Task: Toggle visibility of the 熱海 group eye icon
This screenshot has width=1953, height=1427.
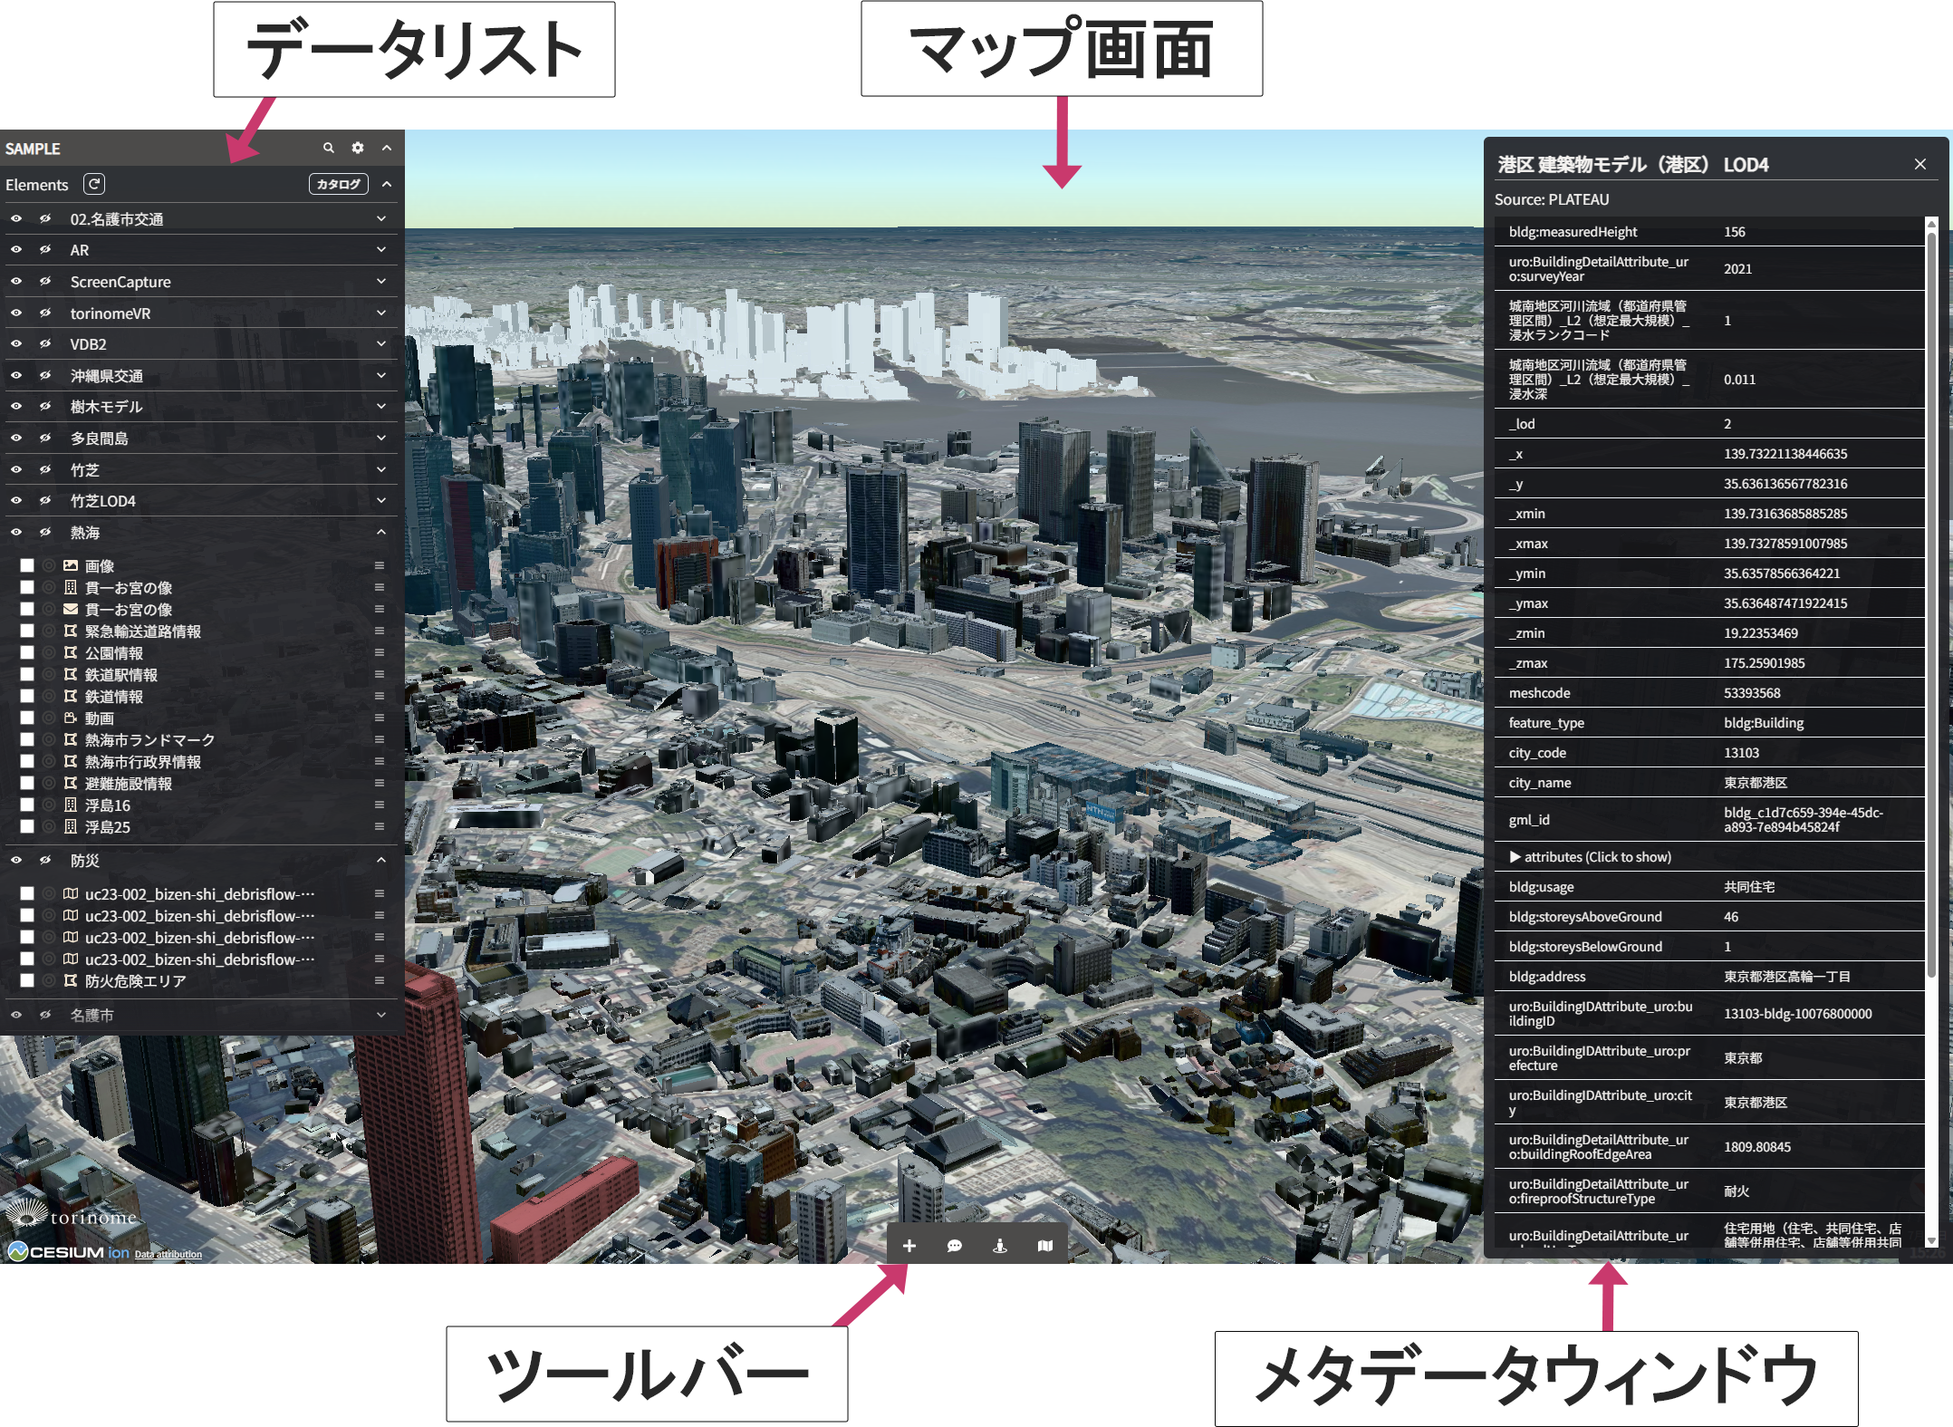Action: click(15, 532)
